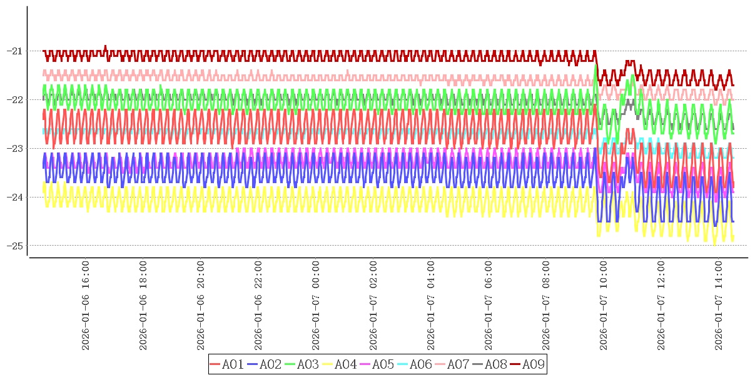Click the dark red A09 legend entry

tap(527, 364)
